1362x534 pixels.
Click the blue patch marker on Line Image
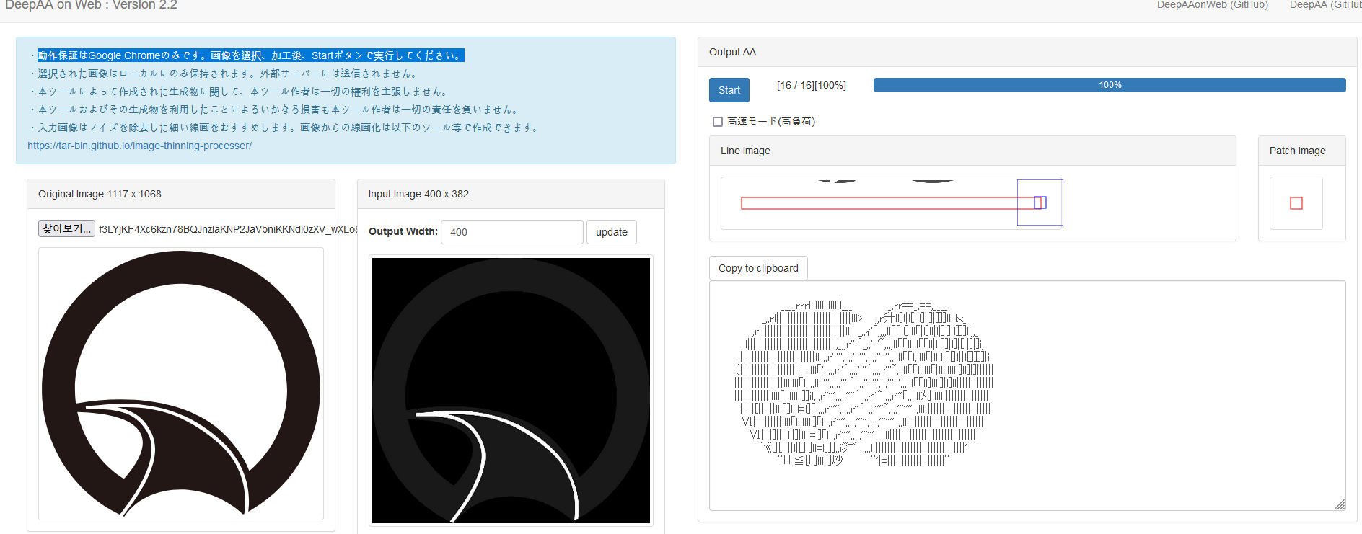coord(1040,203)
